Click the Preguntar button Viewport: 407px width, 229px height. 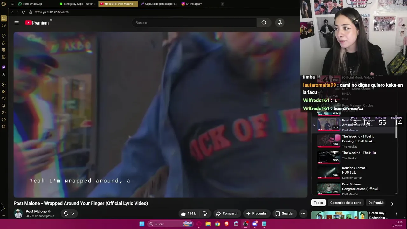[256, 213]
